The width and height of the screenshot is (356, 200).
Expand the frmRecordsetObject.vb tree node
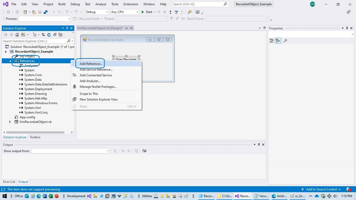(x=10, y=122)
